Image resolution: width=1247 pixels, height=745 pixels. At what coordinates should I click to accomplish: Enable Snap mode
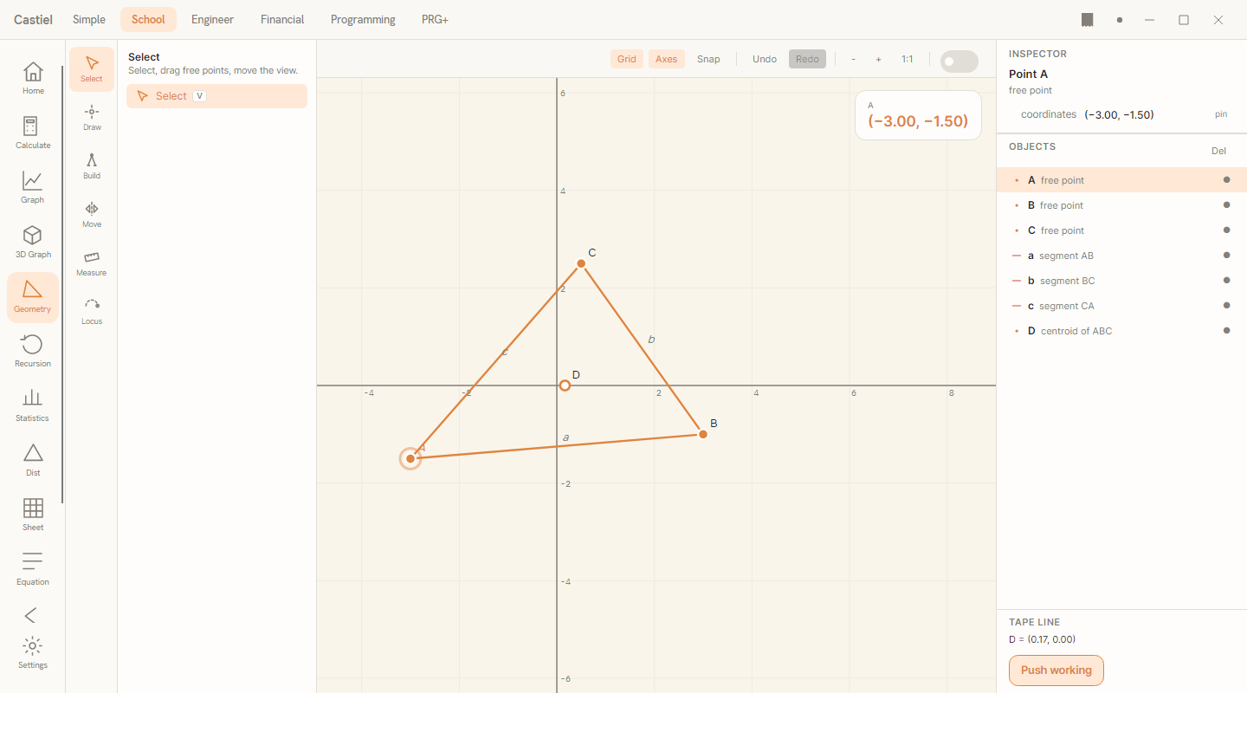tap(708, 59)
